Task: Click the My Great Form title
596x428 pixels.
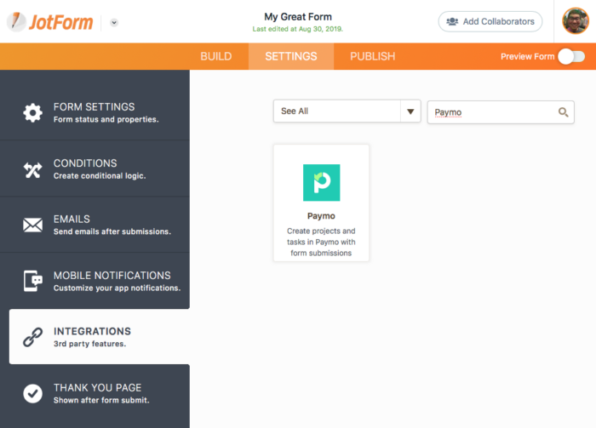Action: [x=298, y=17]
